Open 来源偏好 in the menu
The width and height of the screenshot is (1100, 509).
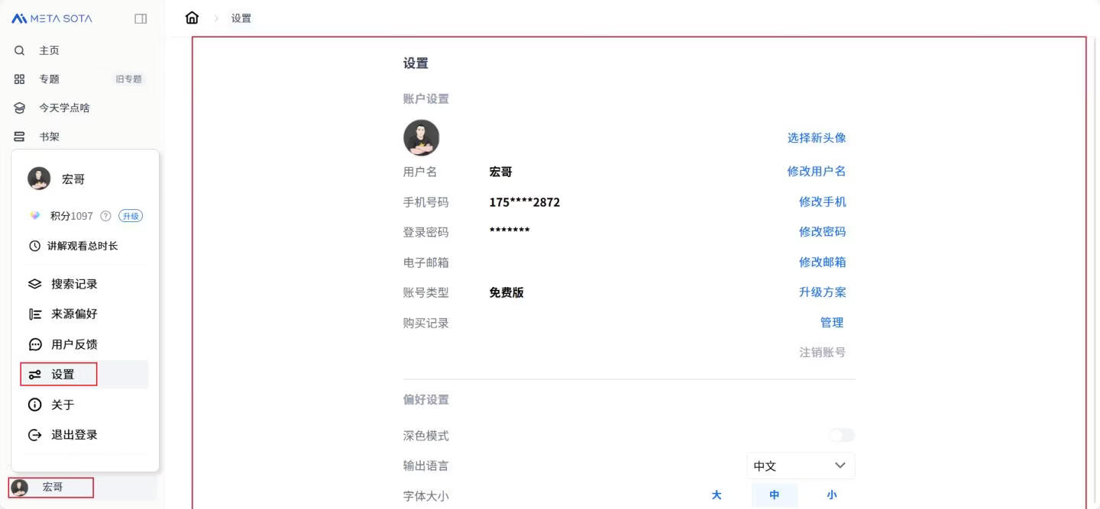tap(73, 314)
